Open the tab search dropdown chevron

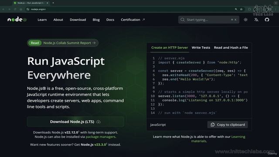point(276,3)
